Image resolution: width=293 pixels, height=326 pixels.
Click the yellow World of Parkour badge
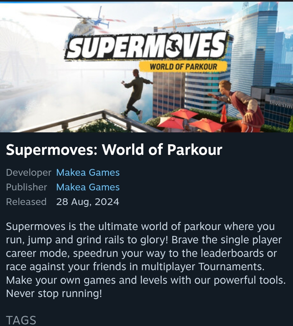(x=183, y=66)
